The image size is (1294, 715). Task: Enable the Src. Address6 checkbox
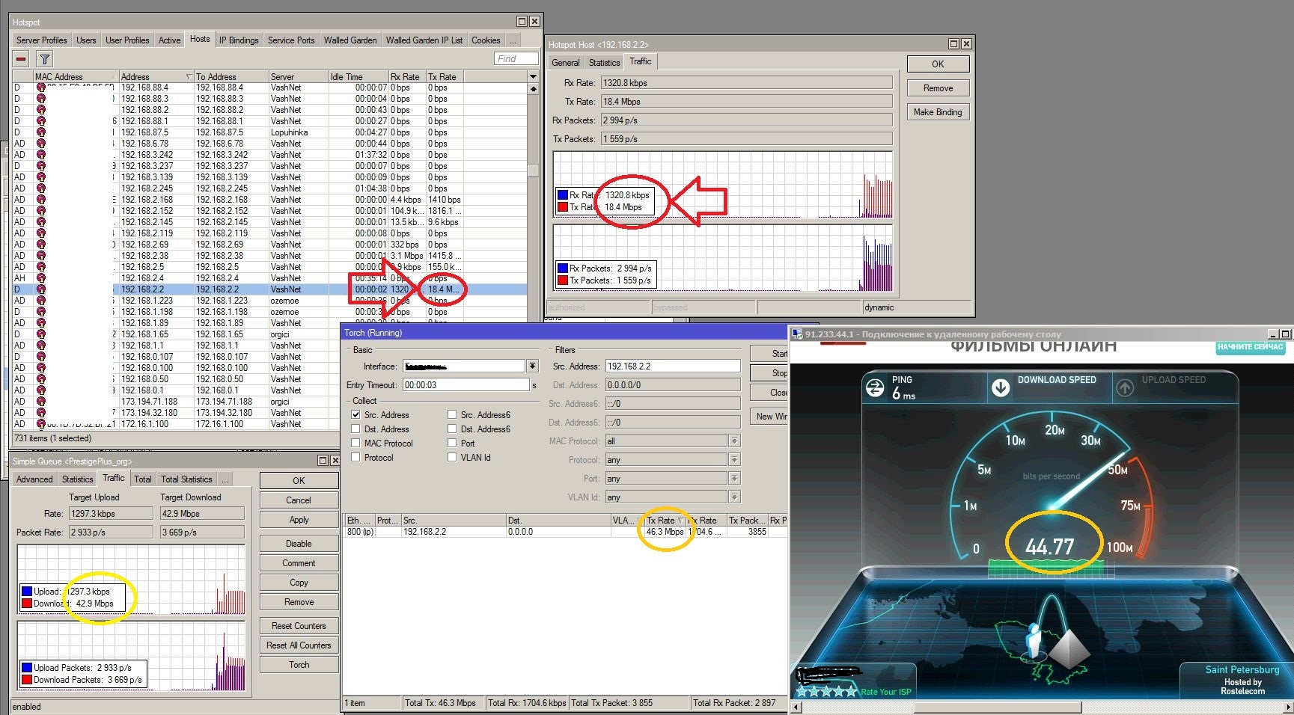tap(452, 414)
